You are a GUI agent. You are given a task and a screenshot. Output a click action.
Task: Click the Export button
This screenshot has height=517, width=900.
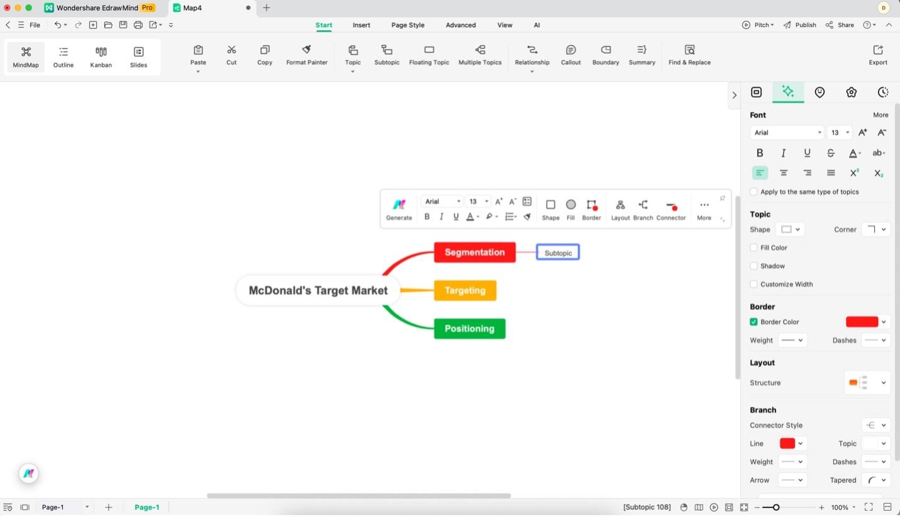pyautogui.click(x=878, y=55)
